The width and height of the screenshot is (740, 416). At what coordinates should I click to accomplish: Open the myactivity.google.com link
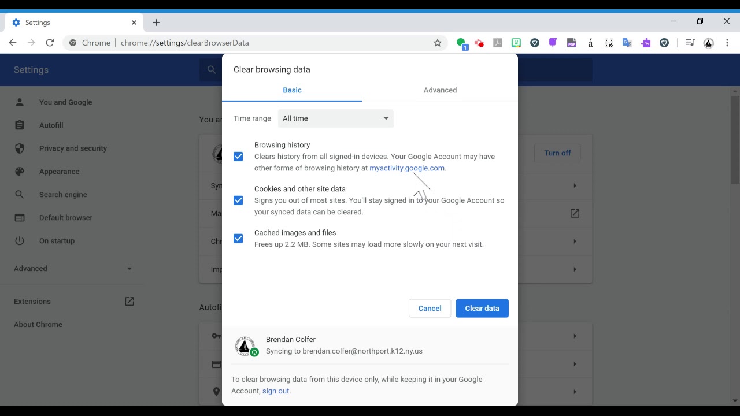click(407, 168)
